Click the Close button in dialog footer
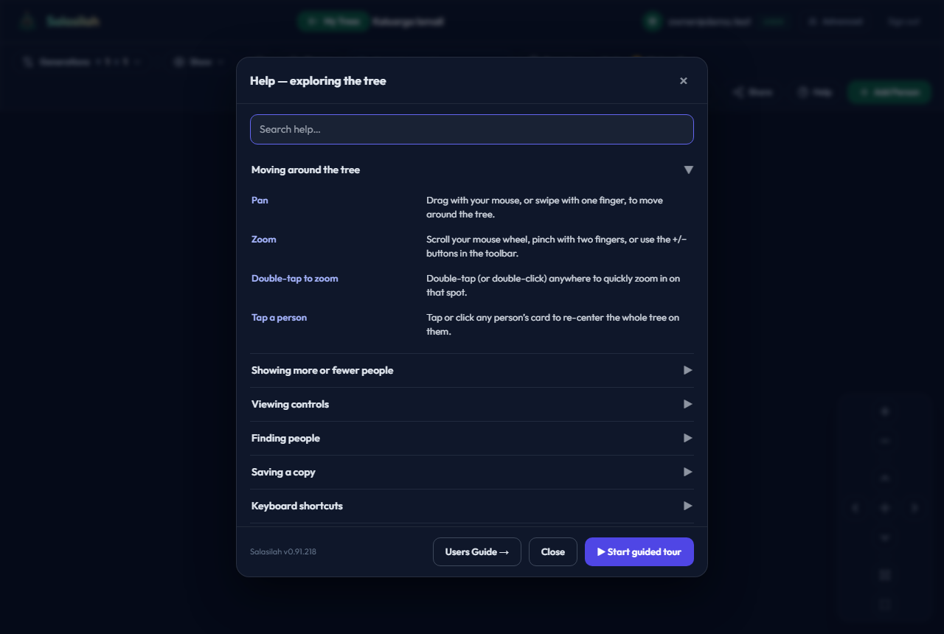 [x=553, y=551]
